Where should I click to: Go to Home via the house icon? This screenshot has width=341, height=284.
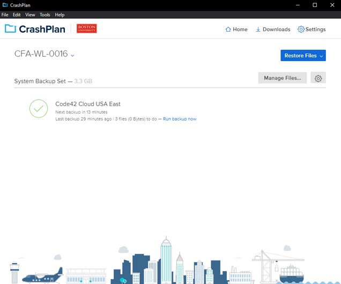tap(228, 29)
